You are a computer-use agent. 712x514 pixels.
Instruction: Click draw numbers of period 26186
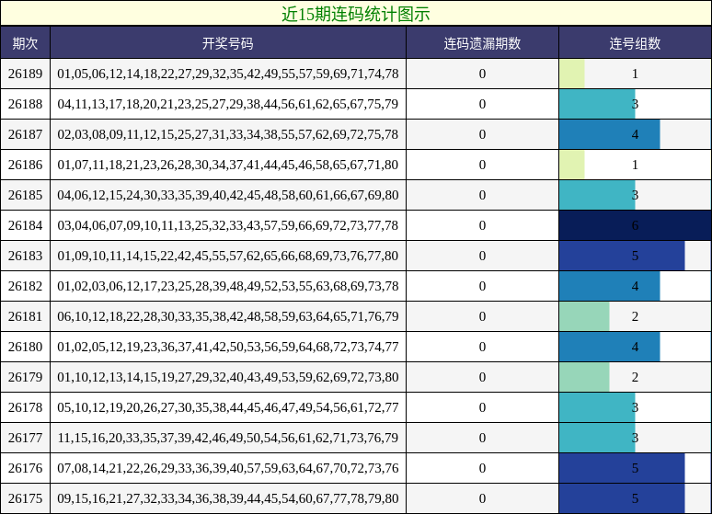tap(228, 165)
